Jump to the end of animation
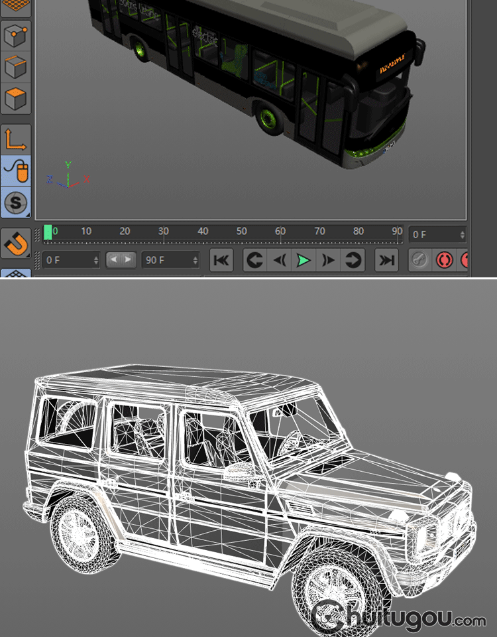 click(386, 261)
